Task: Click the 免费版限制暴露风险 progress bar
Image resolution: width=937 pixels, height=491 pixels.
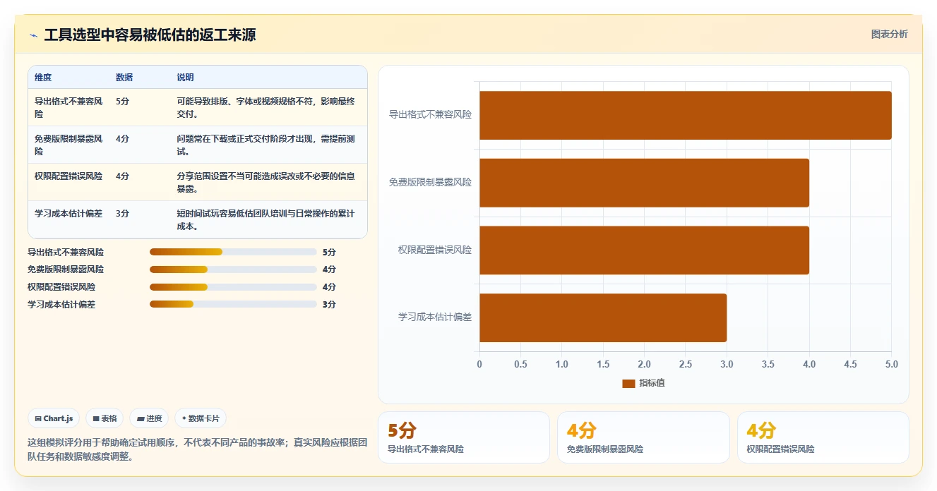Action: 233,269
